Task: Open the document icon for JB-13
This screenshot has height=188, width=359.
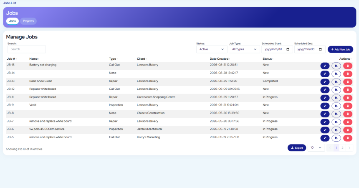Action: (x=336, y=82)
